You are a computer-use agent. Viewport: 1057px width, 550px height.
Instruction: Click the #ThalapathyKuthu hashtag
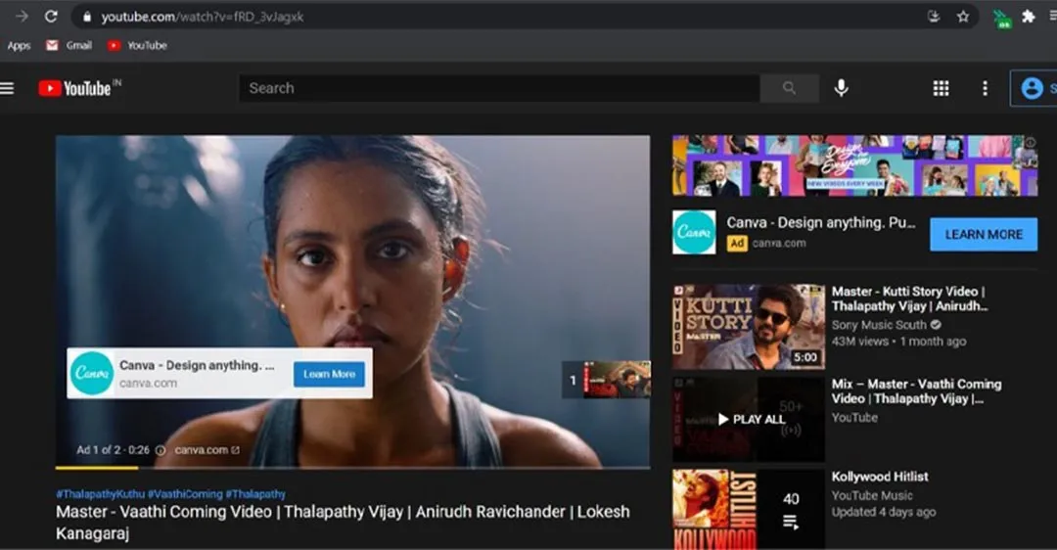[100, 494]
